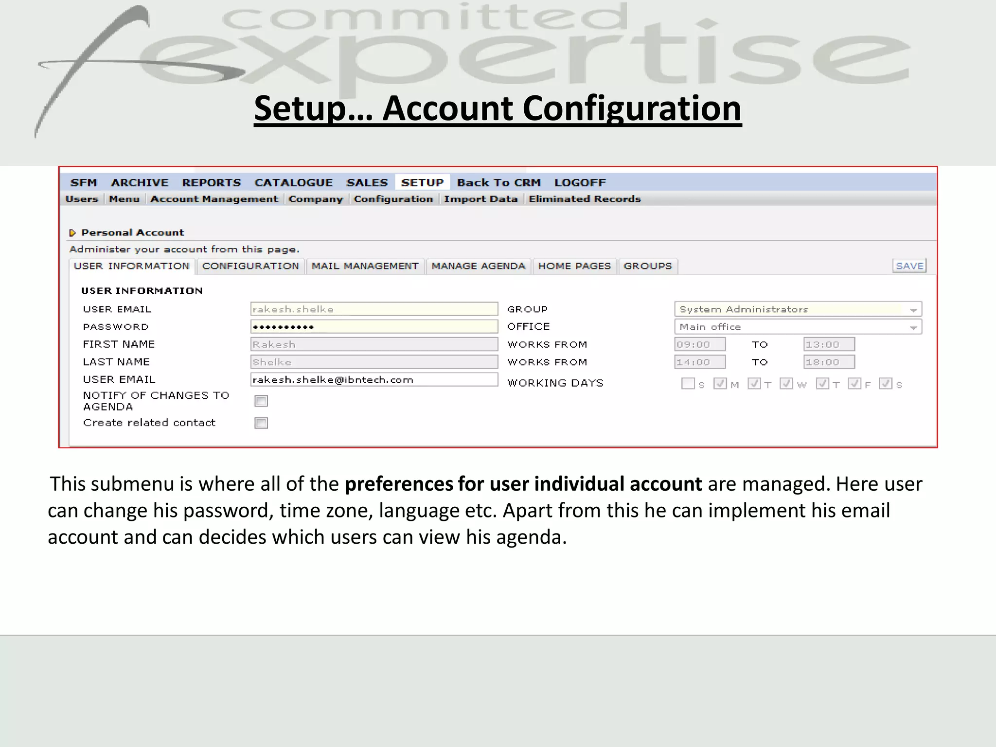Toggle Notify of changes to agenda checkbox
The image size is (996, 747).
[x=261, y=401]
